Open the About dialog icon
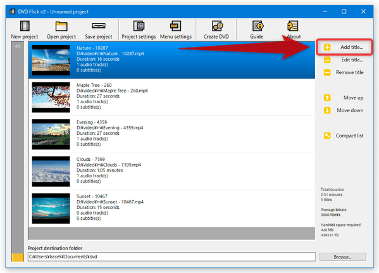This screenshot has width=379, height=273. 293,26
